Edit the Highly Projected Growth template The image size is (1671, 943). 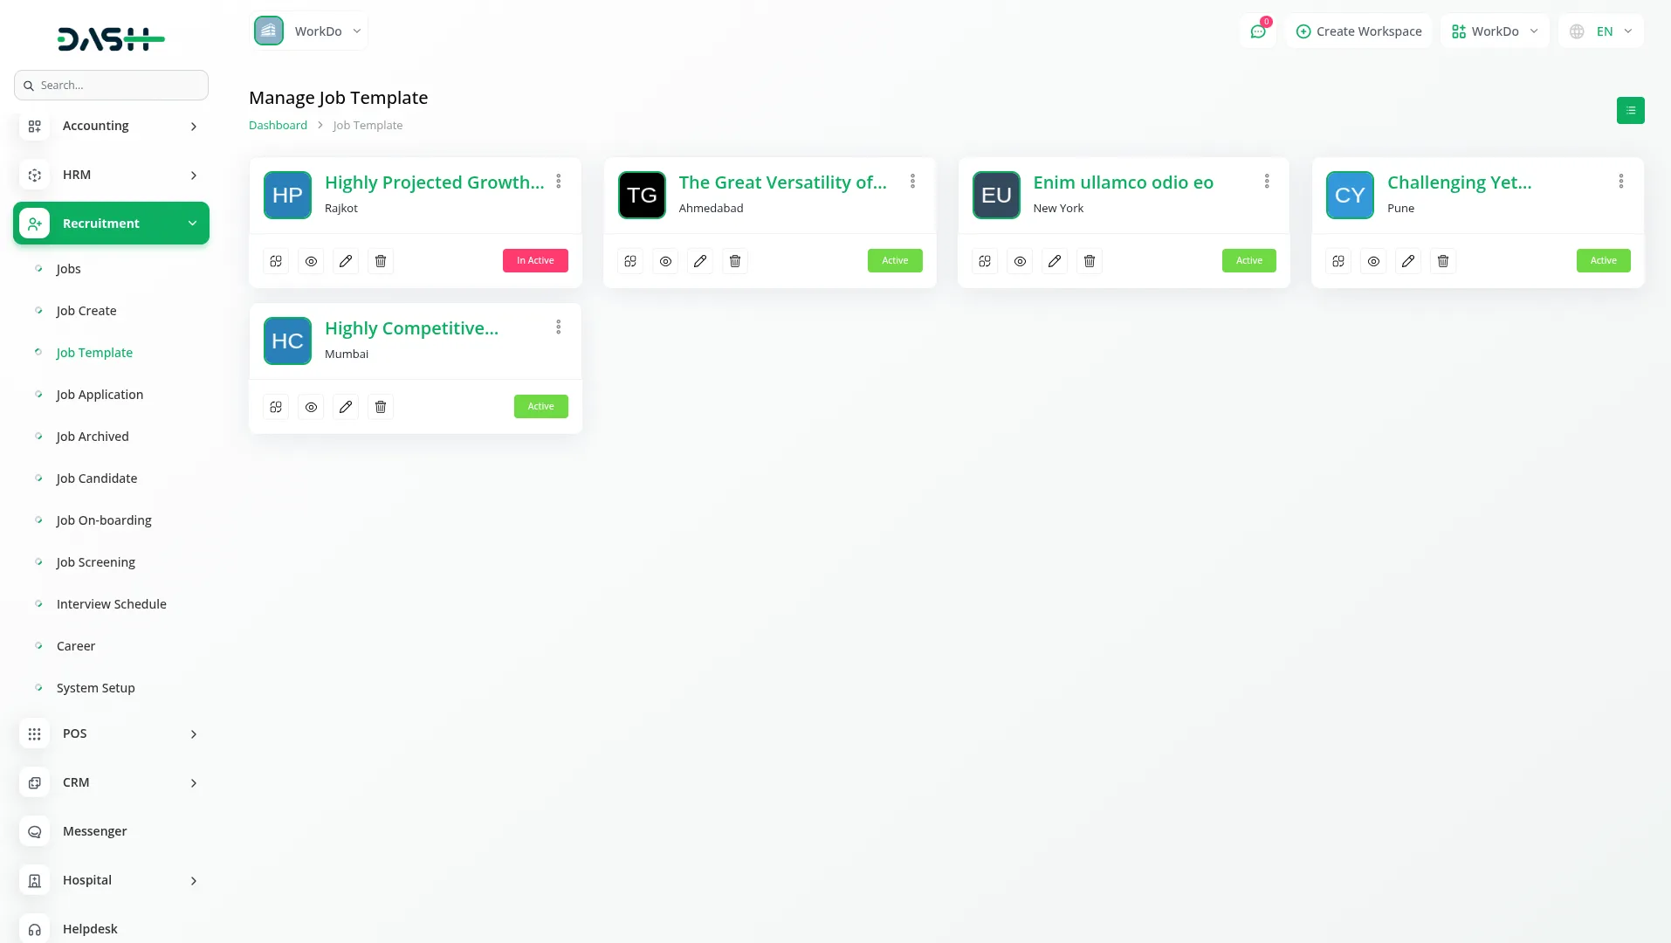point(346,261)
